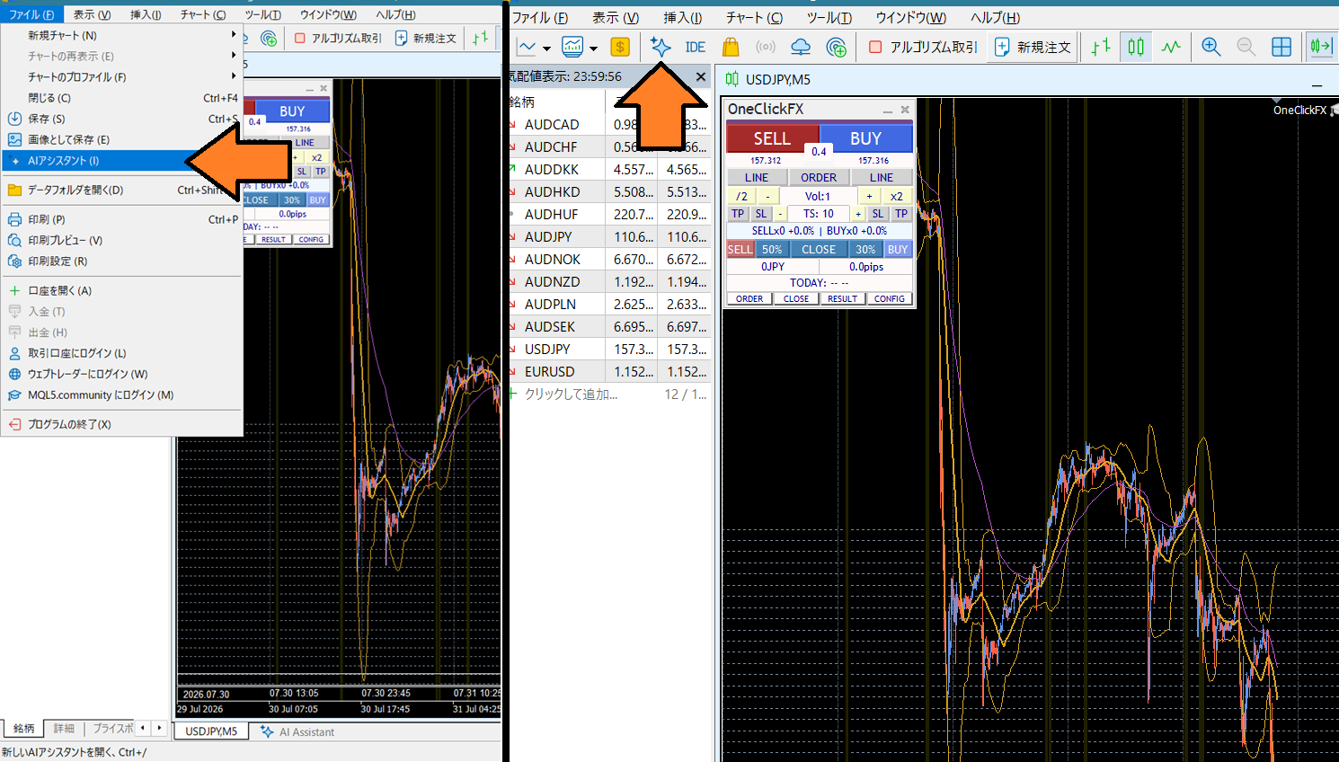Open the 挿入 menu in the right window
The height and width of the screenshot is (762, 1339).
coord(683,17)
